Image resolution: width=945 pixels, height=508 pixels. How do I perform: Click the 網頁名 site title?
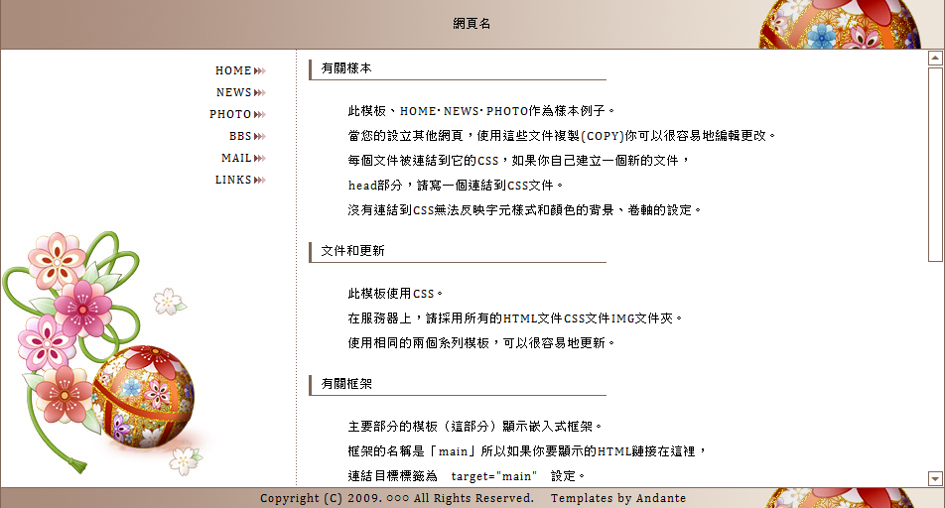tap(472, 24)
